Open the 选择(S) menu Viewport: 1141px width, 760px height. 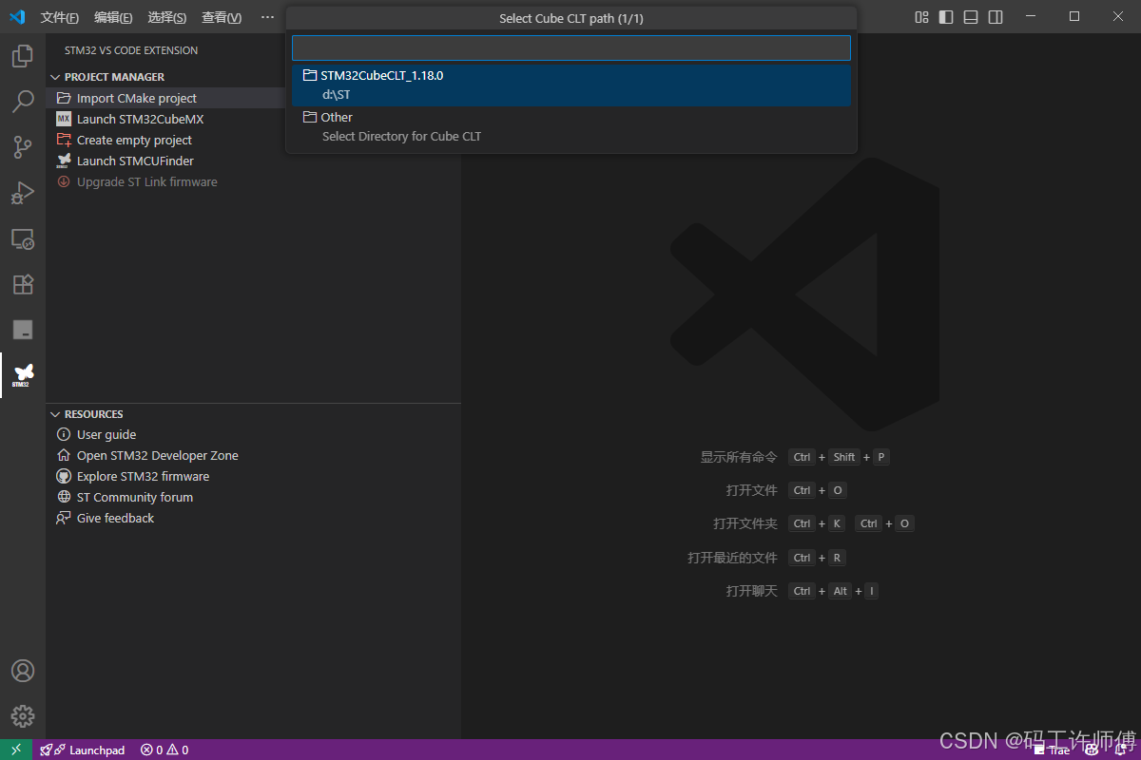[x=167, y=17]
